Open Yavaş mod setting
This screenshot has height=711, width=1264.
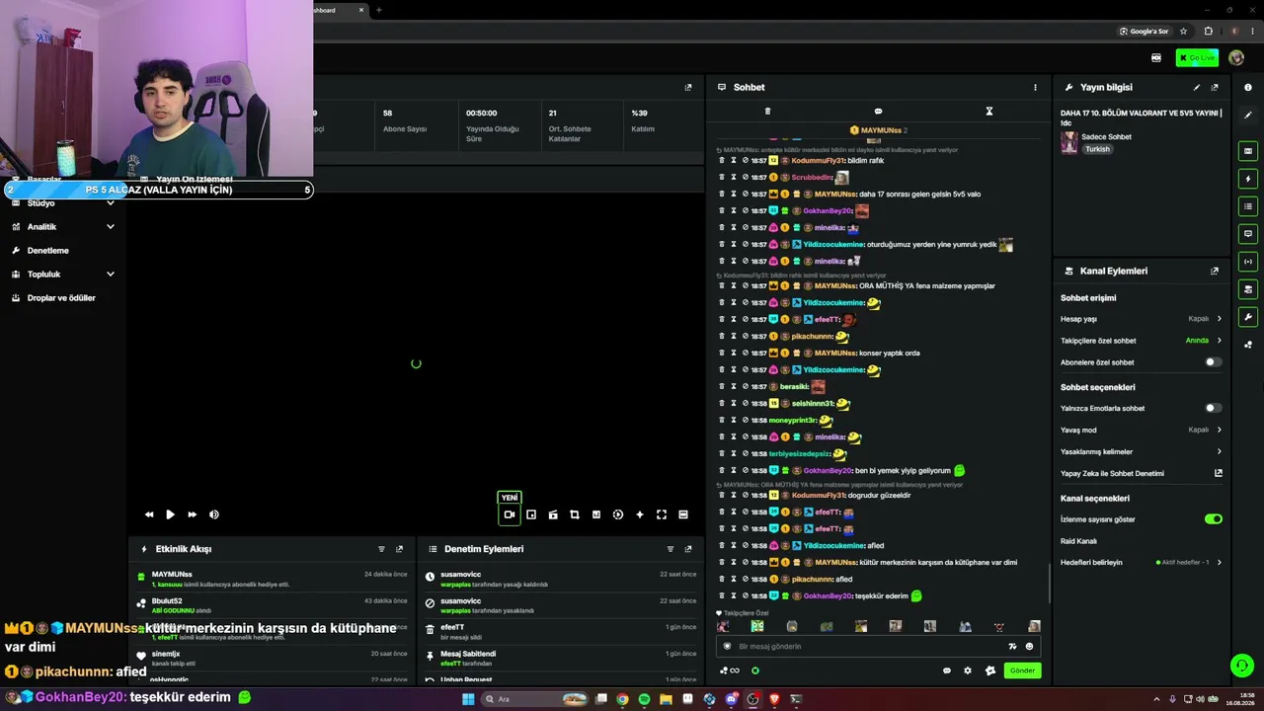pos(1142,430)
